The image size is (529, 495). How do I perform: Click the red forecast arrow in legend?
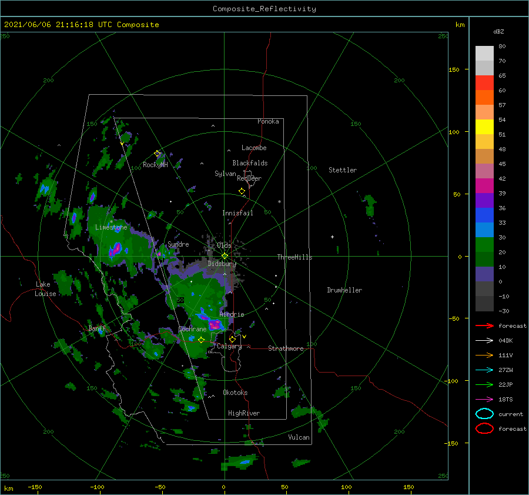point(484,325)
